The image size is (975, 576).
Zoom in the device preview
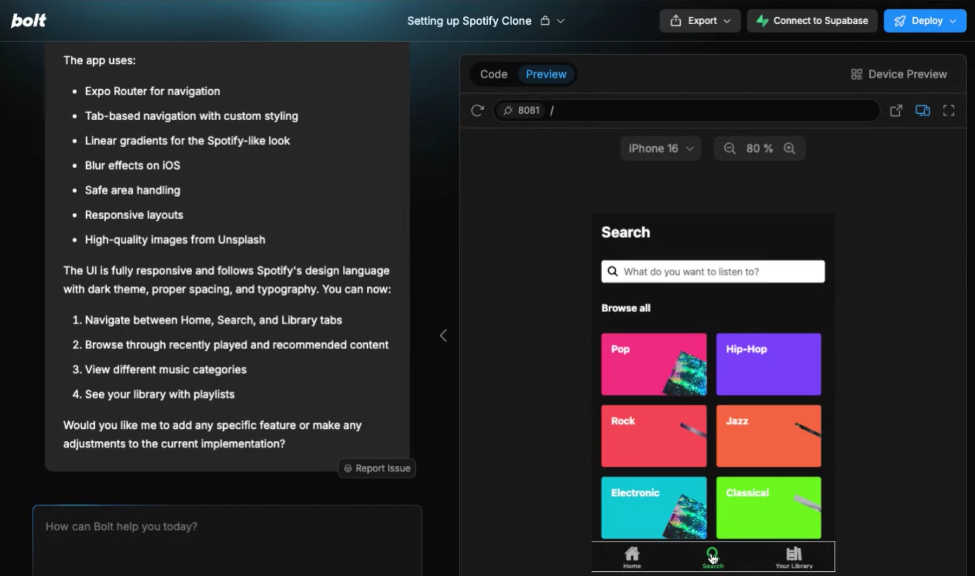[x=789, y=149]
